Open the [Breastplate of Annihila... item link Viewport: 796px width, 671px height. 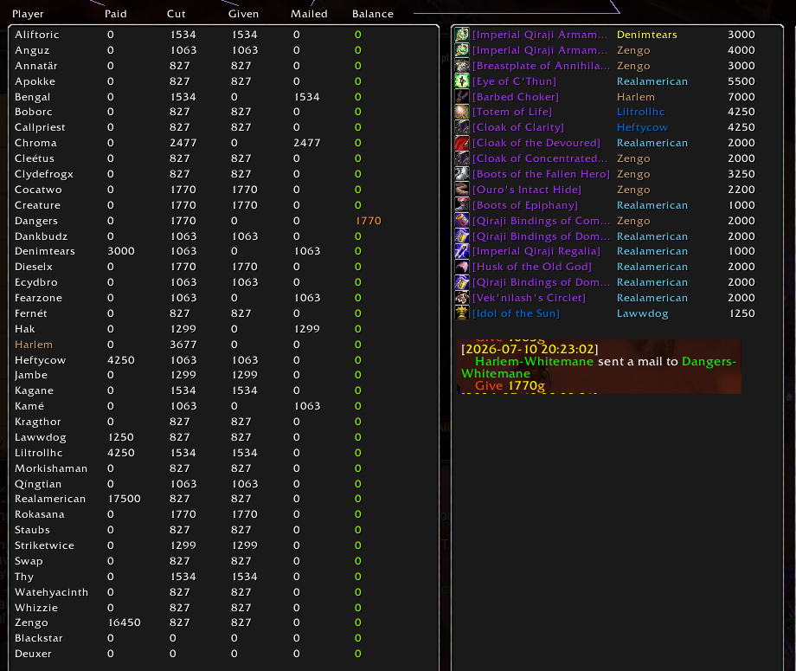click(541, 66)
